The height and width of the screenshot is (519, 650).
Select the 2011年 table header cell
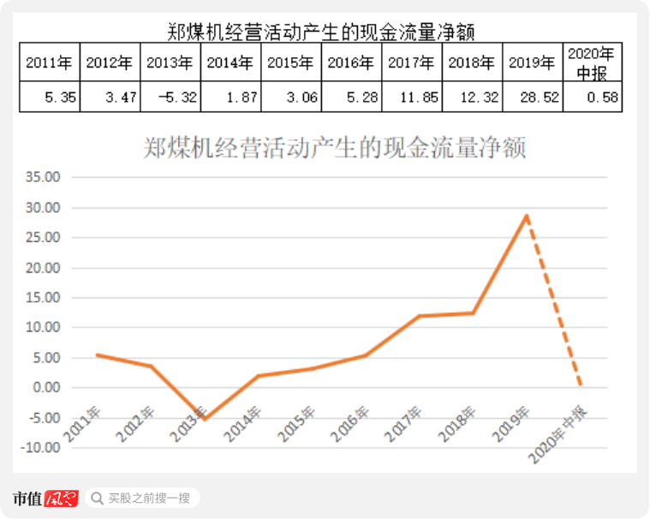(50, 62)
